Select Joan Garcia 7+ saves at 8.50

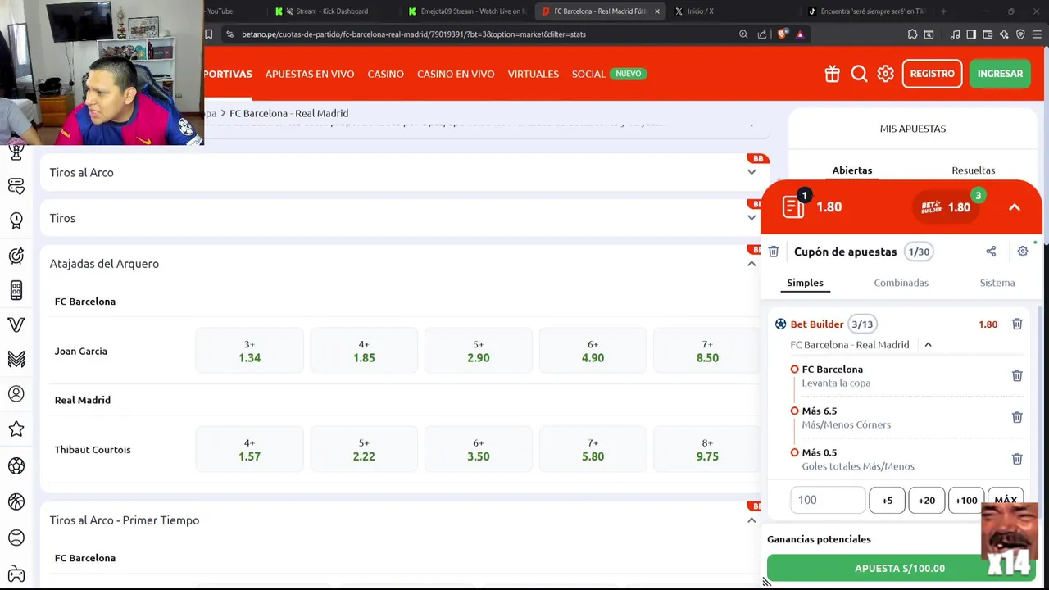[x=707, y=352]
